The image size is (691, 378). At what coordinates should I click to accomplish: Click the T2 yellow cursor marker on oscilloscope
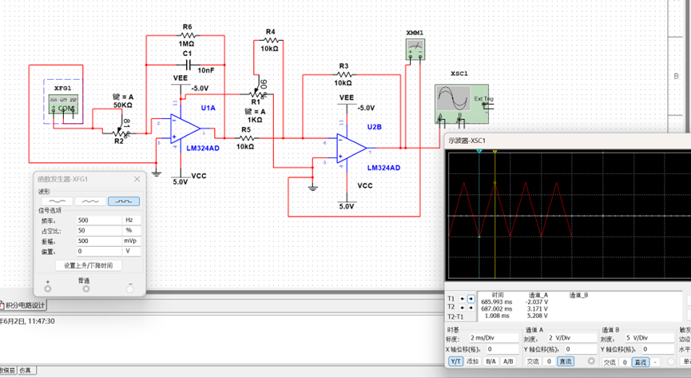(x=495, y=151)
